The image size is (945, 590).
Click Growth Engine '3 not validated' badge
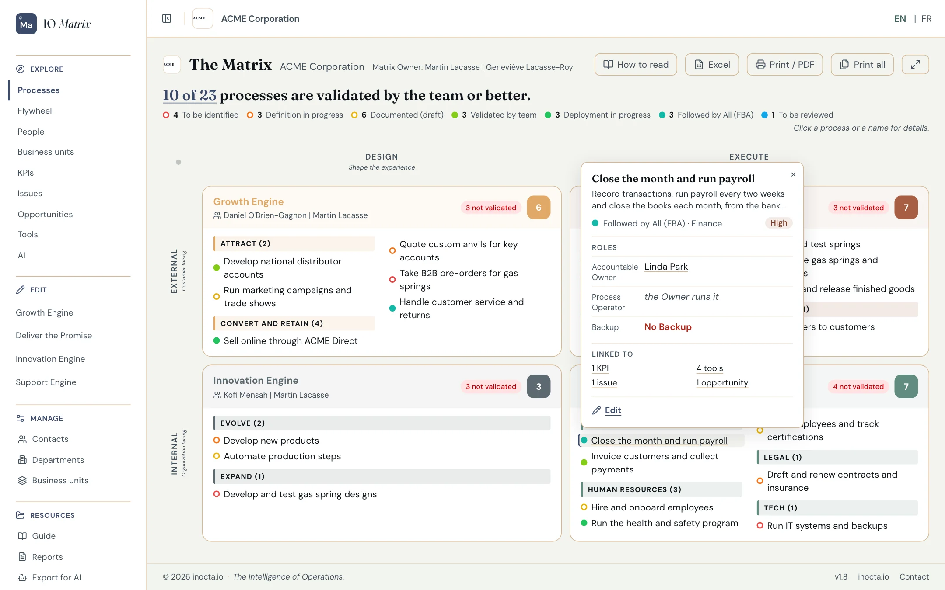(x=491, y=208)
